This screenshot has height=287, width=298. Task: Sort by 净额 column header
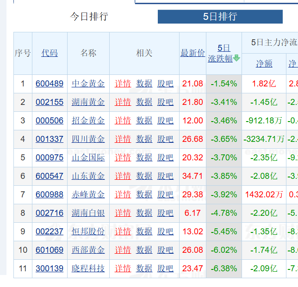tap(264, 64)
